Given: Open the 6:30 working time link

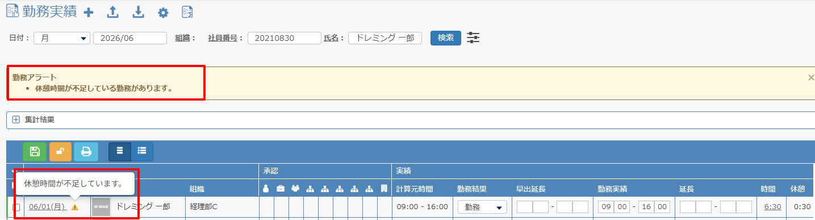Looking at the screenshot, I should pyautogui.click(x=772, y=207).
